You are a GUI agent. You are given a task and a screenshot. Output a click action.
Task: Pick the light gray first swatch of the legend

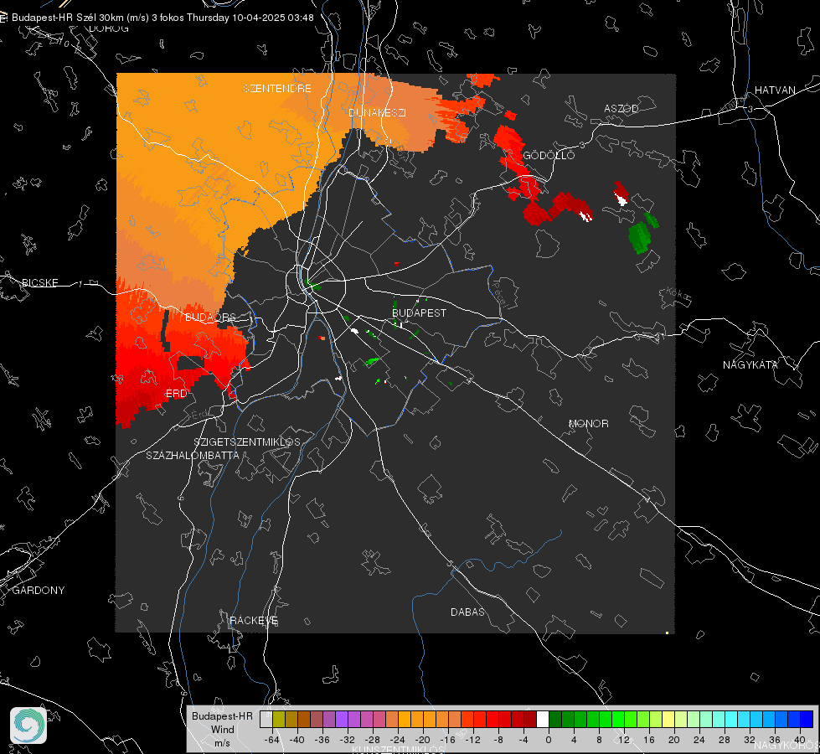click(266, 720)
